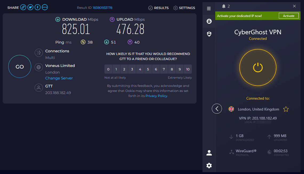
Task: Click the upload ping icon showing 40
Action: pos(130,42)
